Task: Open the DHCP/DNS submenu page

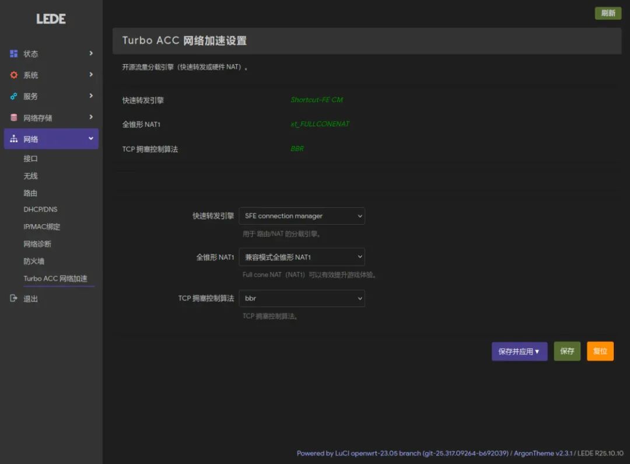Action: 40,210
